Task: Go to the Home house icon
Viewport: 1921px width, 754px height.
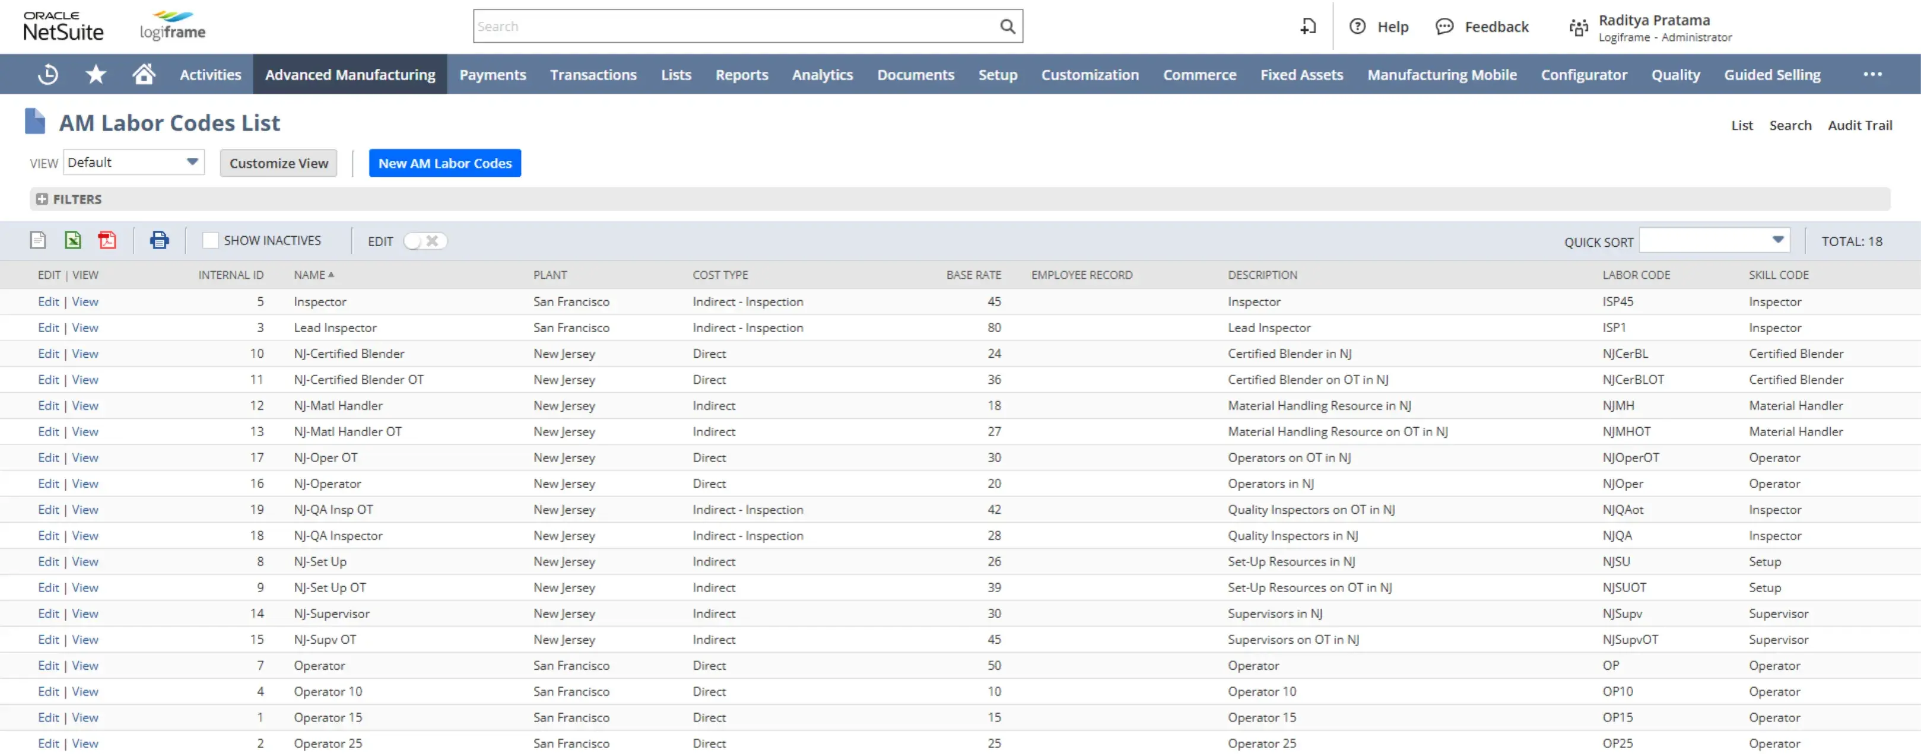Action: (x=143, y=75)
